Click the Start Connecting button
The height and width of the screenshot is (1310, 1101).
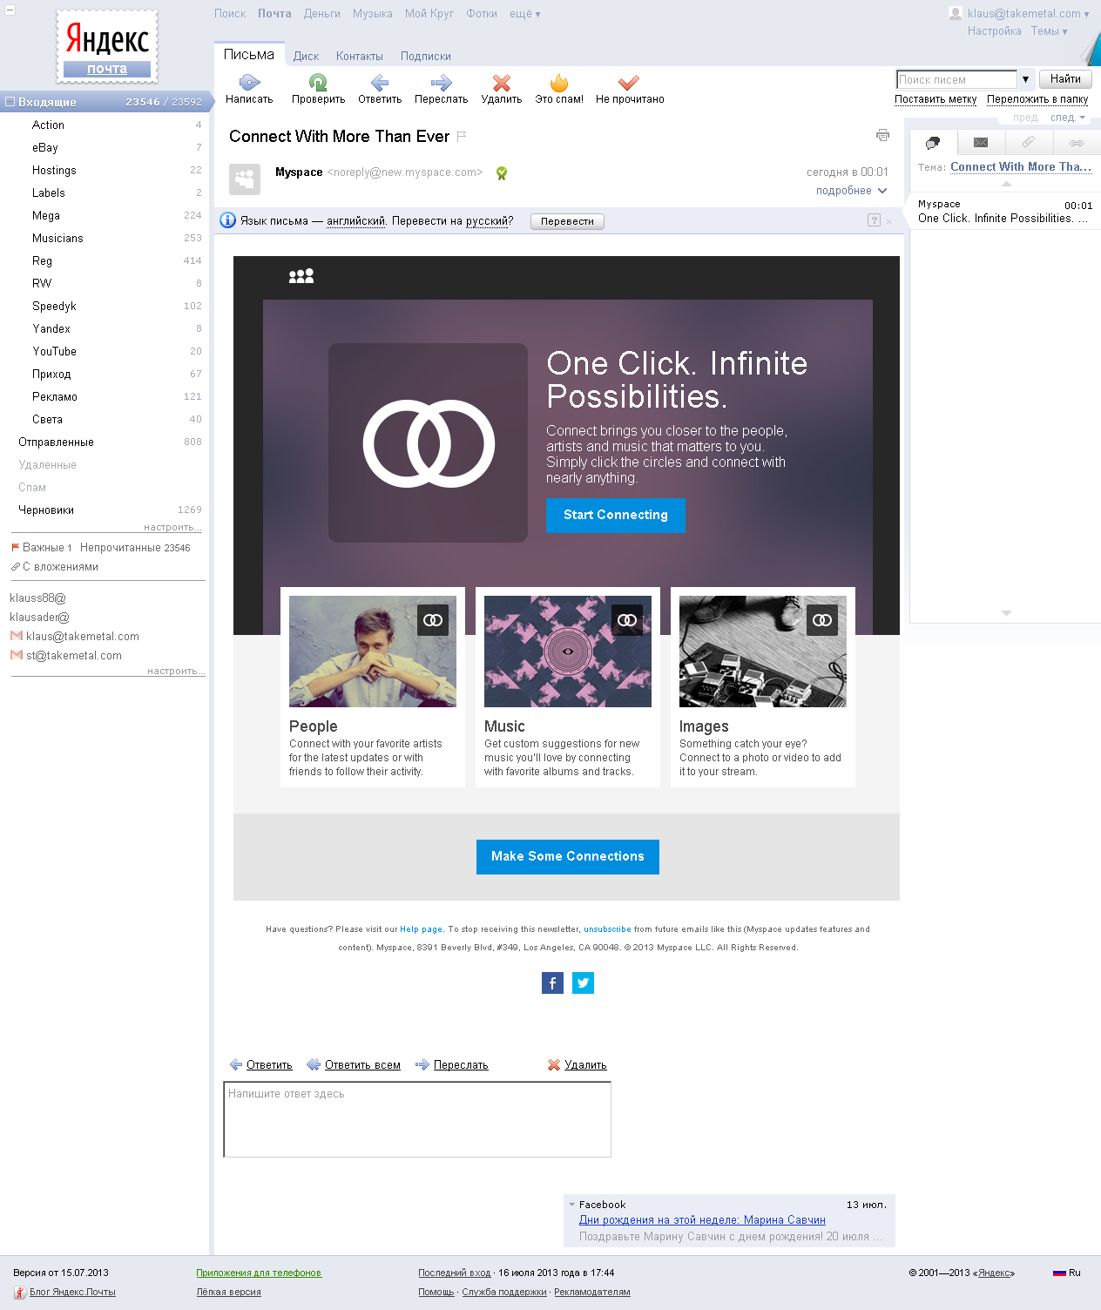pos(616,515)
